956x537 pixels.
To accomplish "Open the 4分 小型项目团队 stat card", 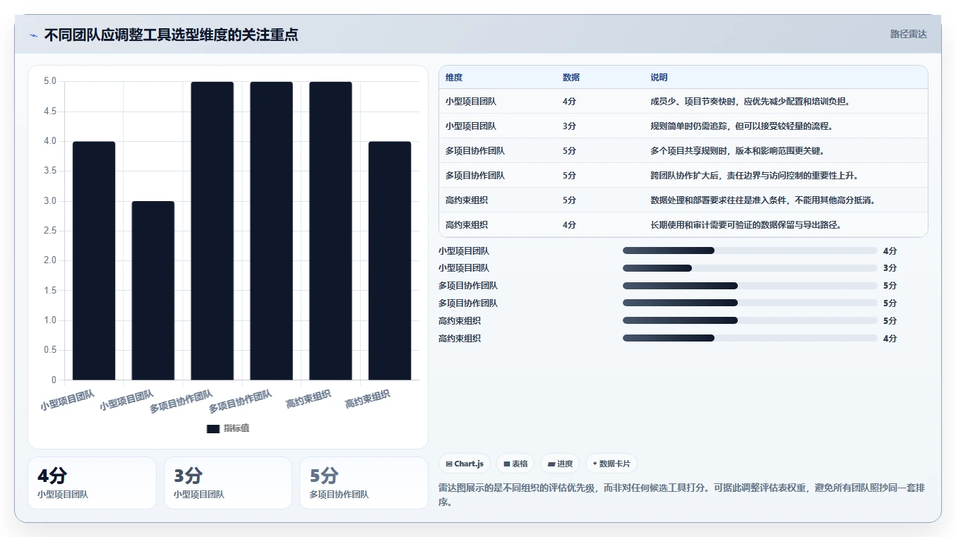I will click(92, 483).
